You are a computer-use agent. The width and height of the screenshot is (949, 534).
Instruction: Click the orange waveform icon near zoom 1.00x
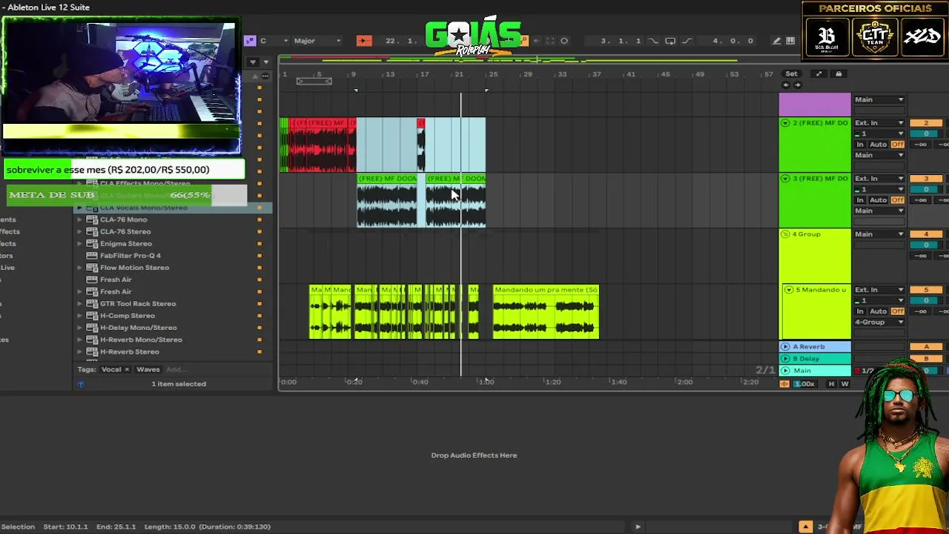click(784, 383)
